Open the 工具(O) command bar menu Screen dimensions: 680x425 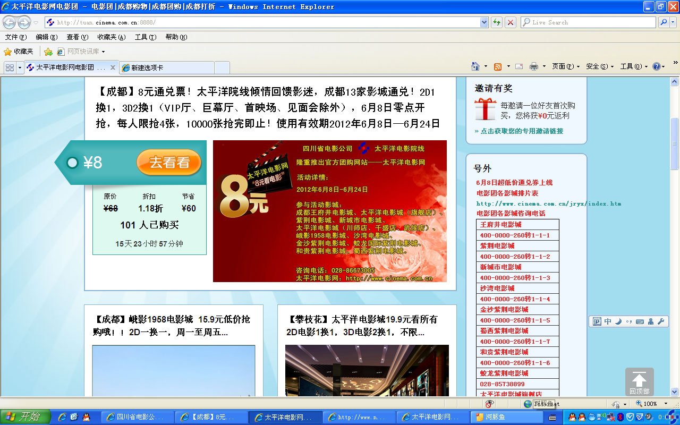(x=634, y=66)
